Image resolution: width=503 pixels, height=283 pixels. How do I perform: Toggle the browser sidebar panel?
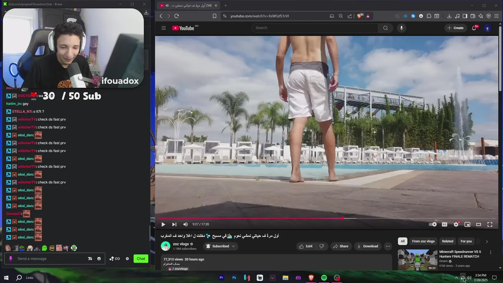tap(465, 16)
